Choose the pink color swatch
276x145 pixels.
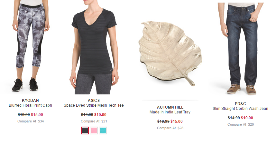click(94, 130)
